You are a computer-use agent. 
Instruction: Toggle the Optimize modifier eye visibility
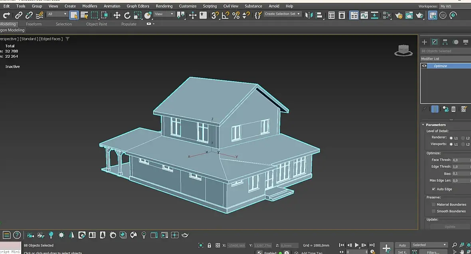[x=424, y=66]
